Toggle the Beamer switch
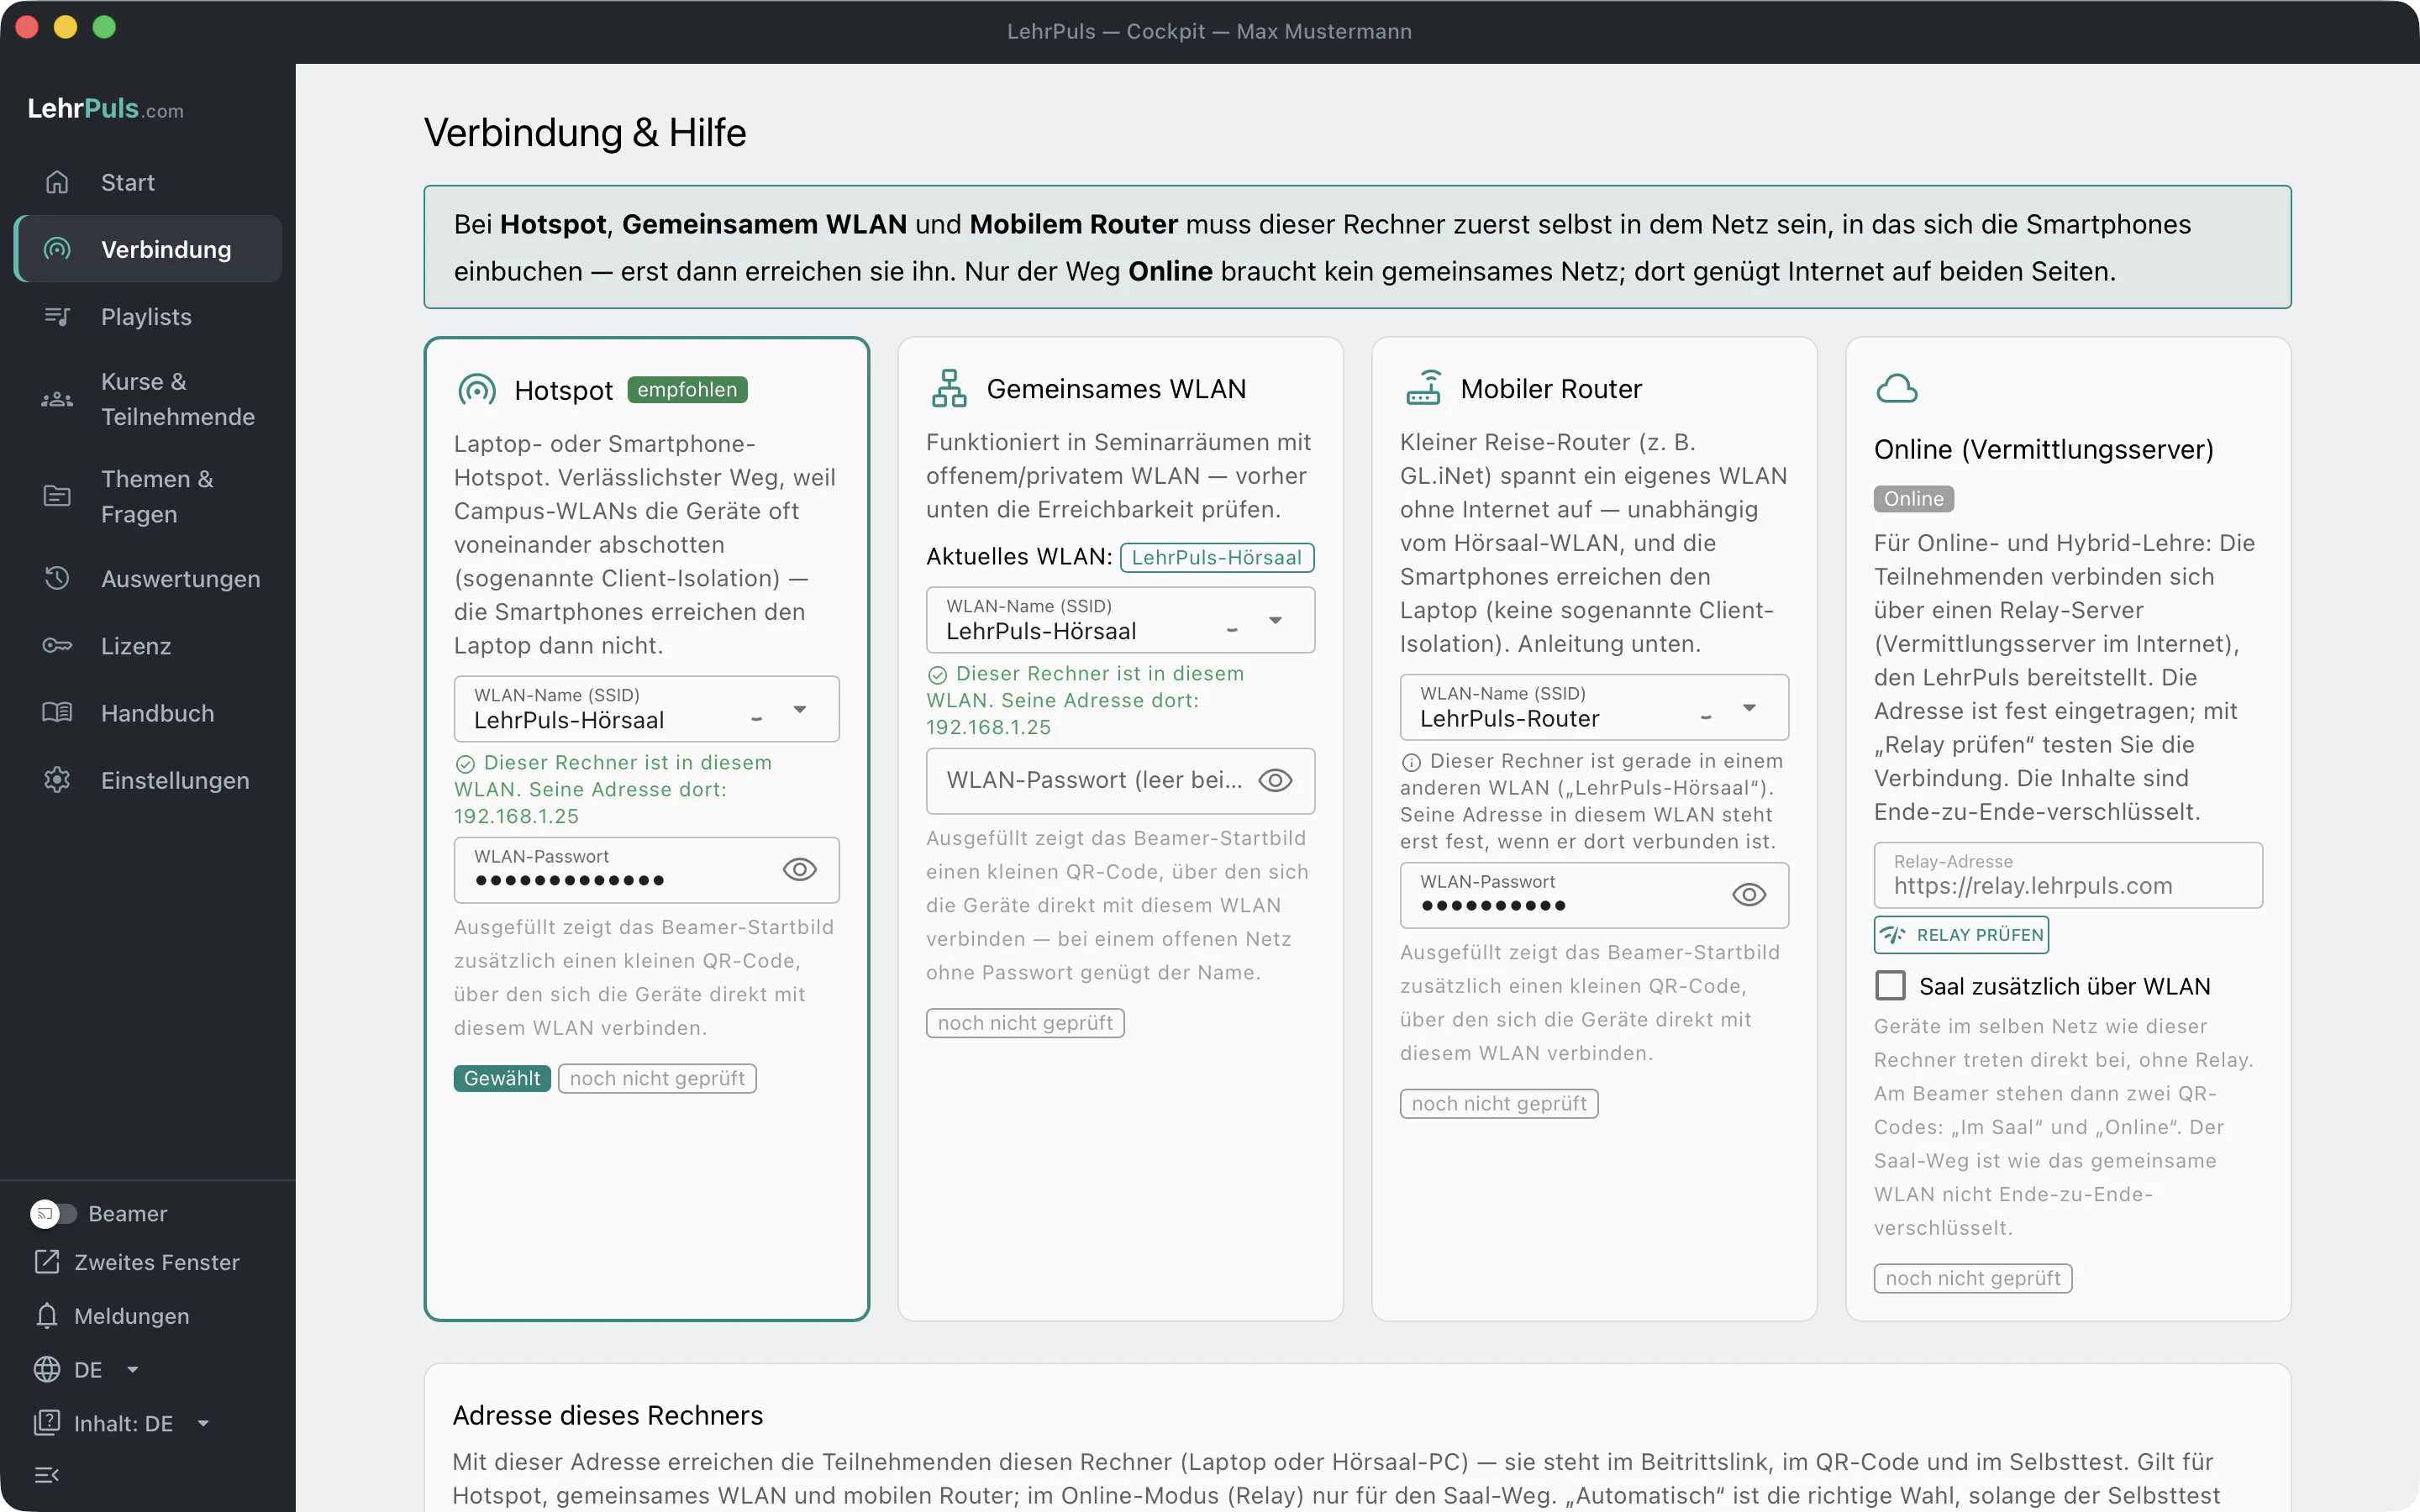Screen dimensions: 2420x1512 pos(53,1213)
